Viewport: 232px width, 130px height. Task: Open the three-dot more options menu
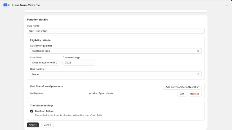click(x=226, y=5)
